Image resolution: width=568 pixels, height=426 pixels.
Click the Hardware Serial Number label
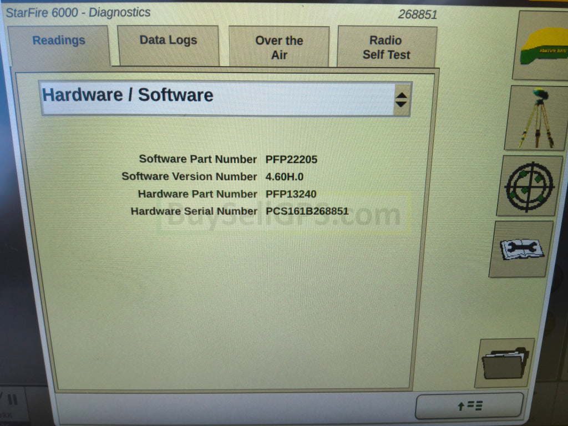[x=194, y=211]
